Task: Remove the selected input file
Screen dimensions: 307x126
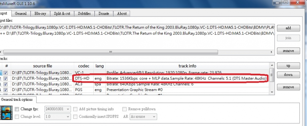Action: coord(288,51)
